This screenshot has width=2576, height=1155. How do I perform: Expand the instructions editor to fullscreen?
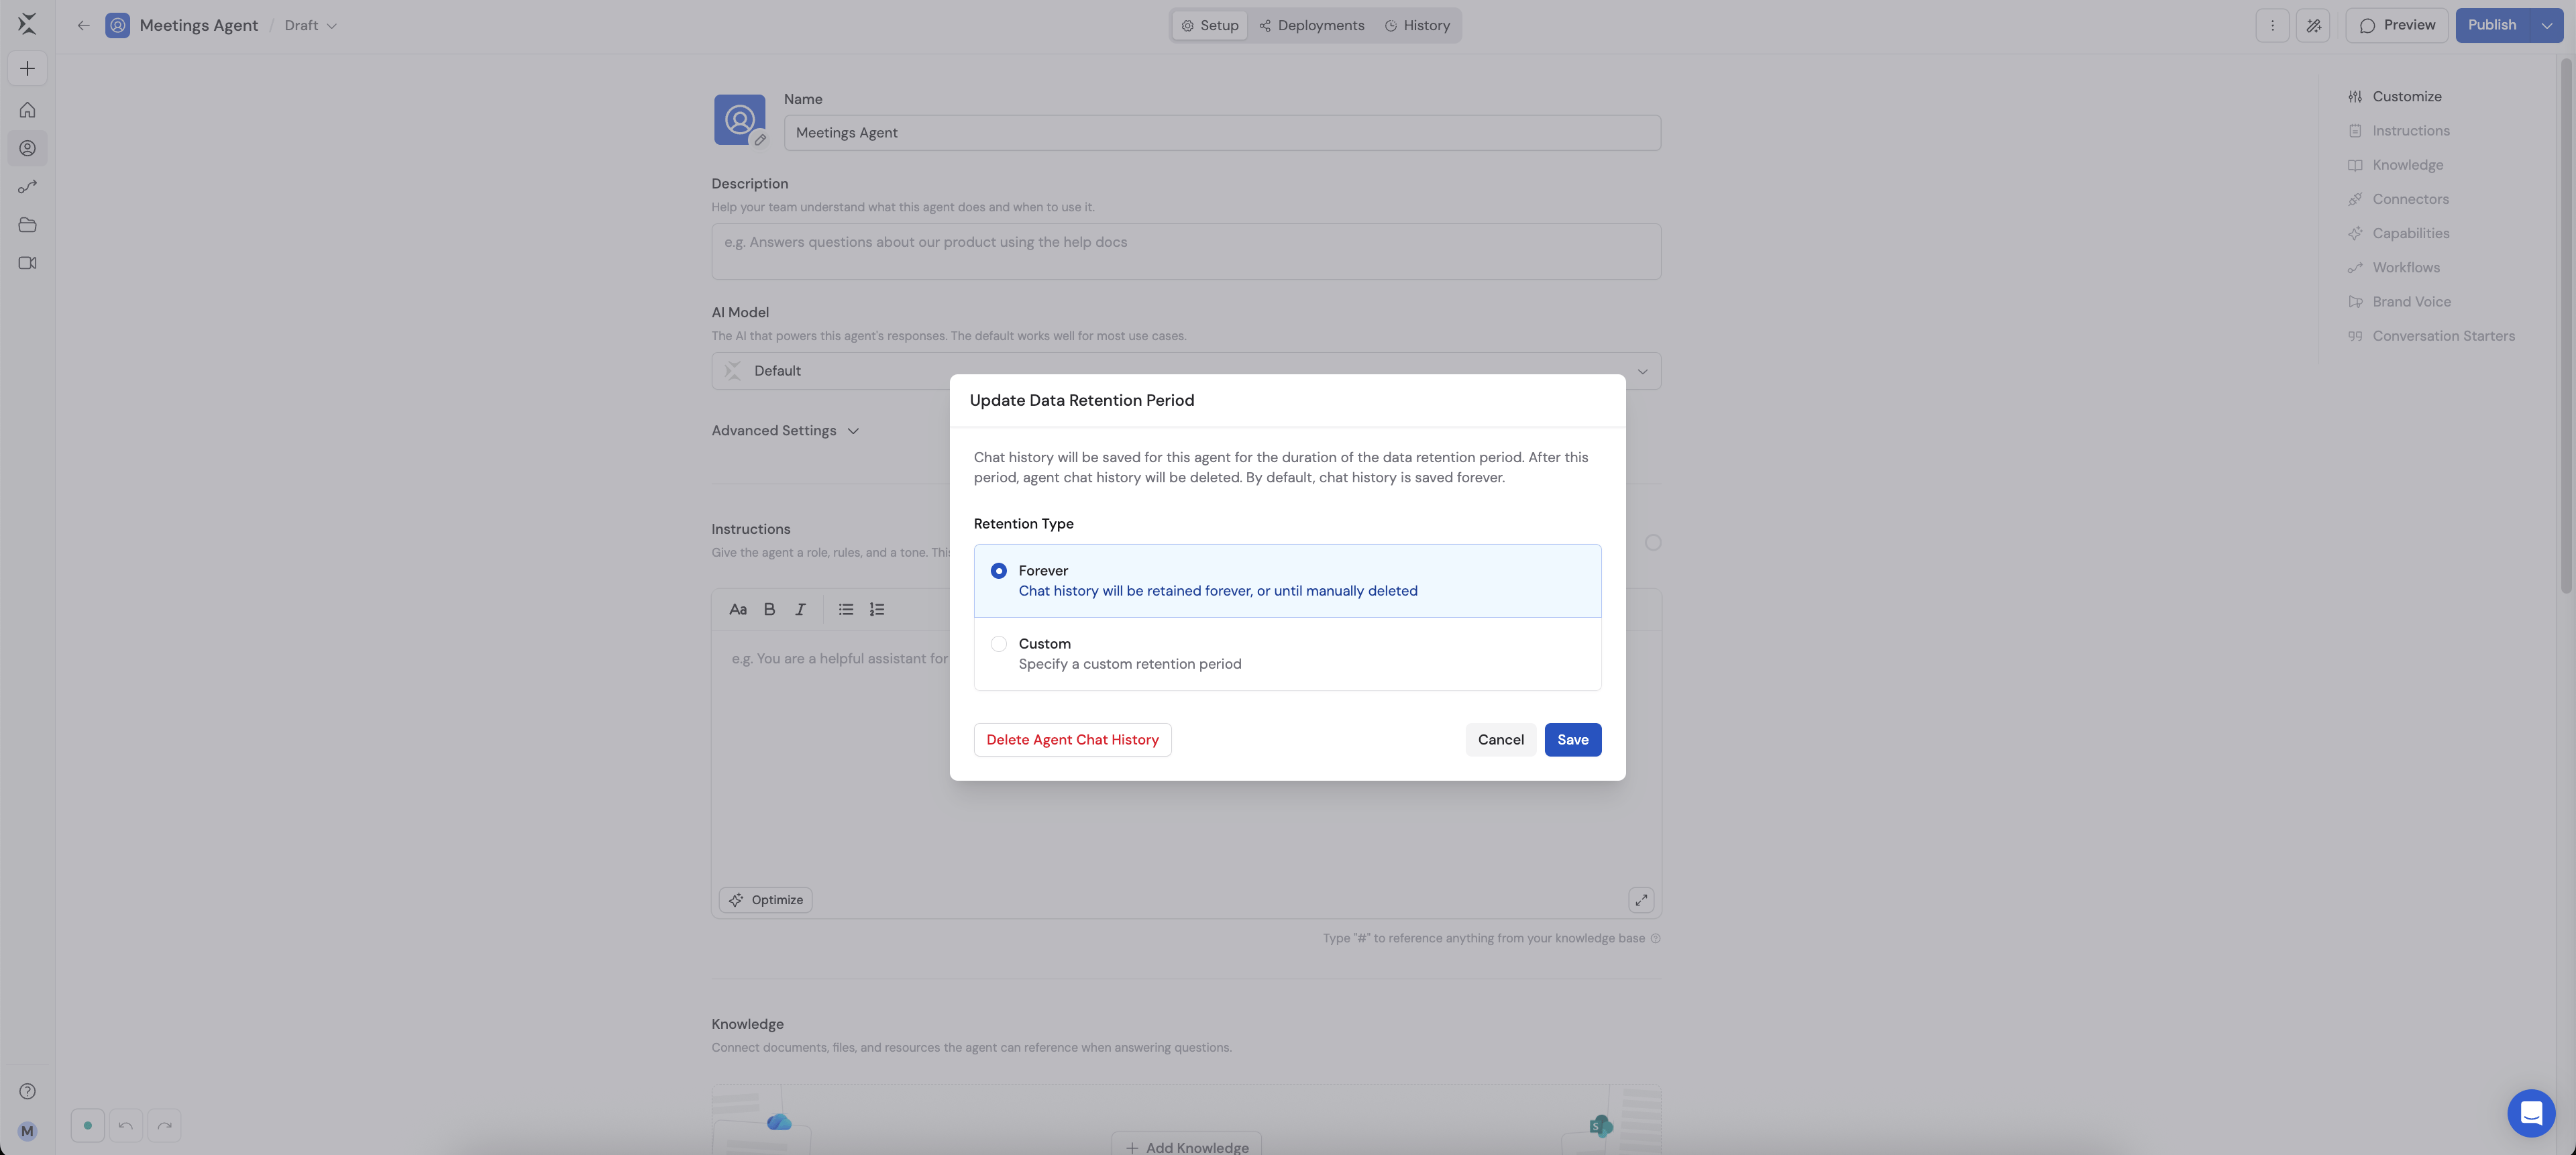1641,900
